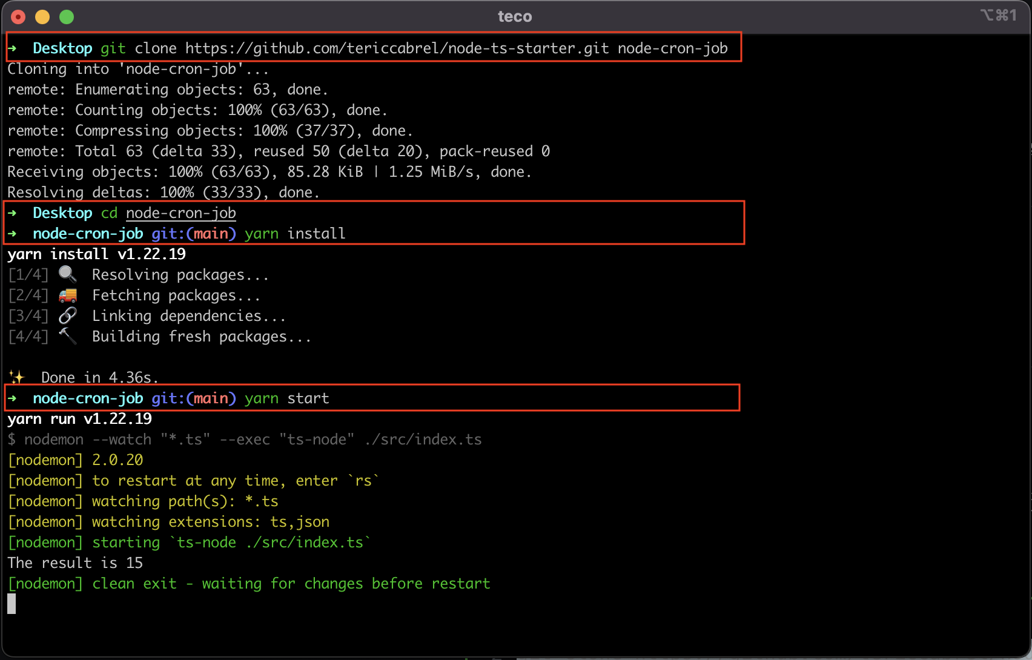
Task: Click the underlined node-cron-job after cd command
Action: (x=180, y=213)
